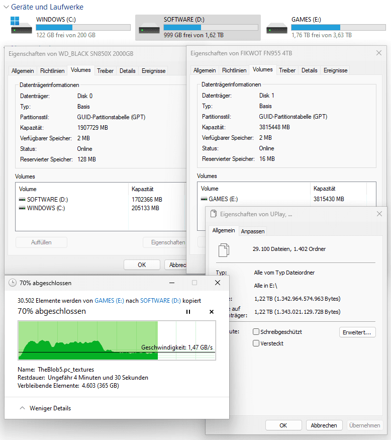The width and height of the screenshot is (391, 440).
Task: Click the Auffüllen button
Action: pos(41,242)
